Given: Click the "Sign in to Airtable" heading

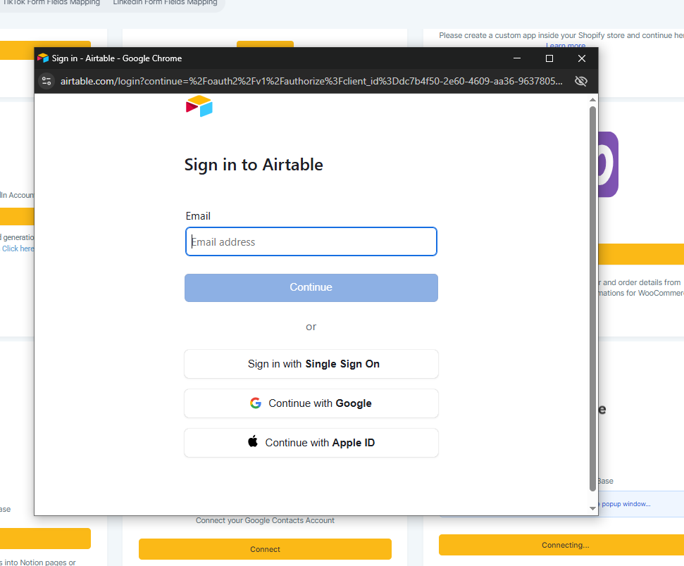Looking at the screenshot, I should [x=254, y=165].
